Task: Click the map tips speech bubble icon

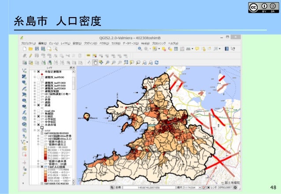Action: coord(197,49)
